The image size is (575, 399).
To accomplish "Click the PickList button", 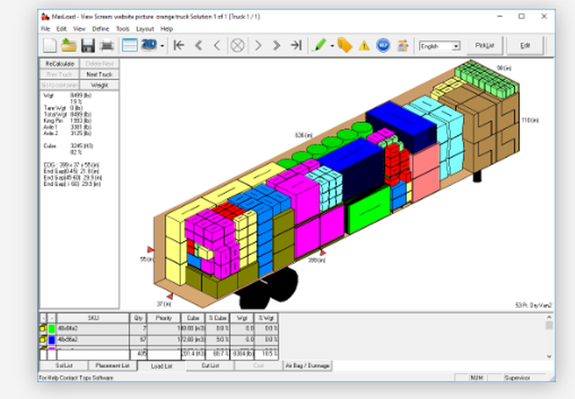I will [484, 45].
